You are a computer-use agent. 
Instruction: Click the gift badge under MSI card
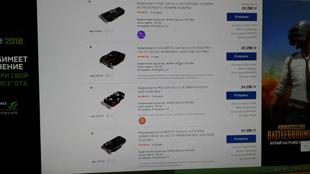click(142, 121)
